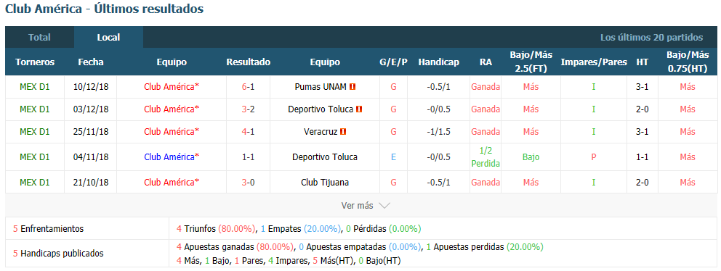Click red card icon beside Pumas UNAM
721x271 pixels.
click(x=353, y=87)
